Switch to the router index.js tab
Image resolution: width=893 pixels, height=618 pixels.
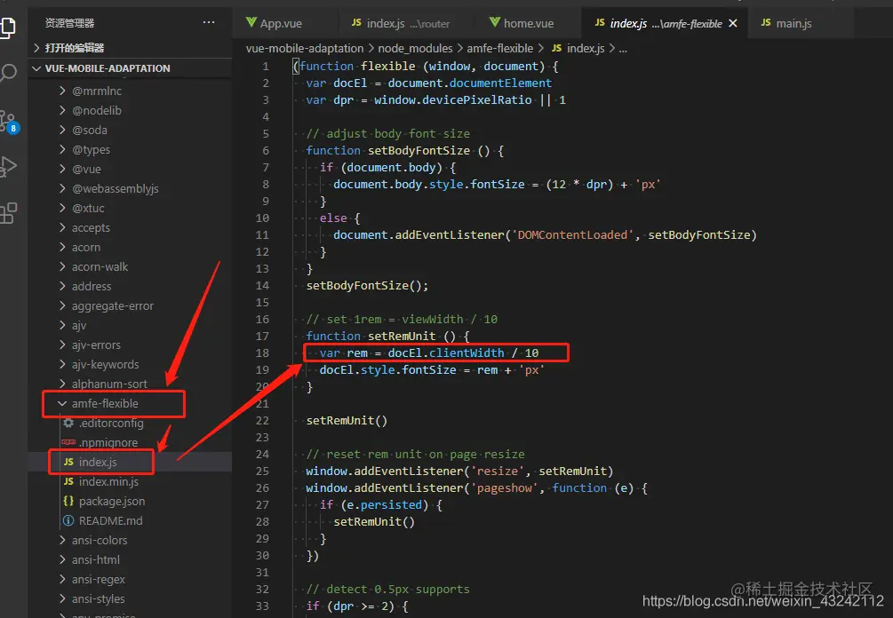[x=405, y=23]
